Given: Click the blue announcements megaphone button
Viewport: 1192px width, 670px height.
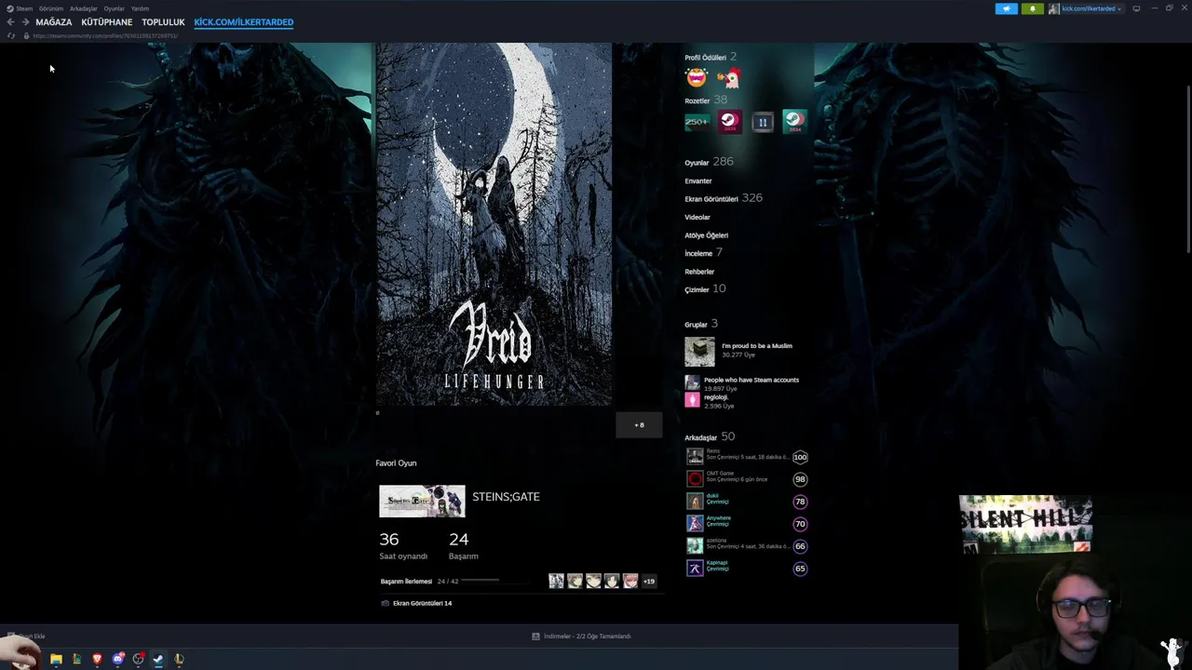Looking at the screenshot, I should coord(1006,8).
